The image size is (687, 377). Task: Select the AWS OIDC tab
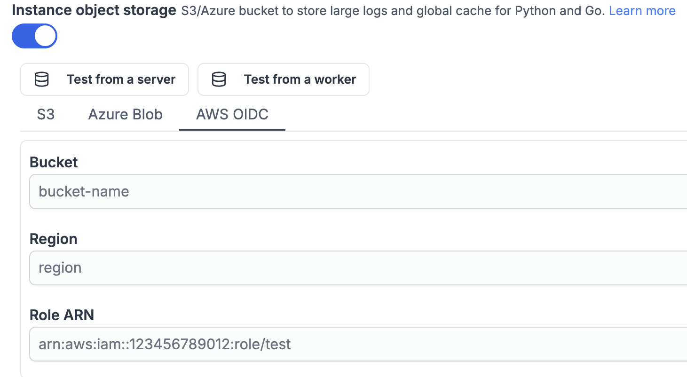click(232, 114)
